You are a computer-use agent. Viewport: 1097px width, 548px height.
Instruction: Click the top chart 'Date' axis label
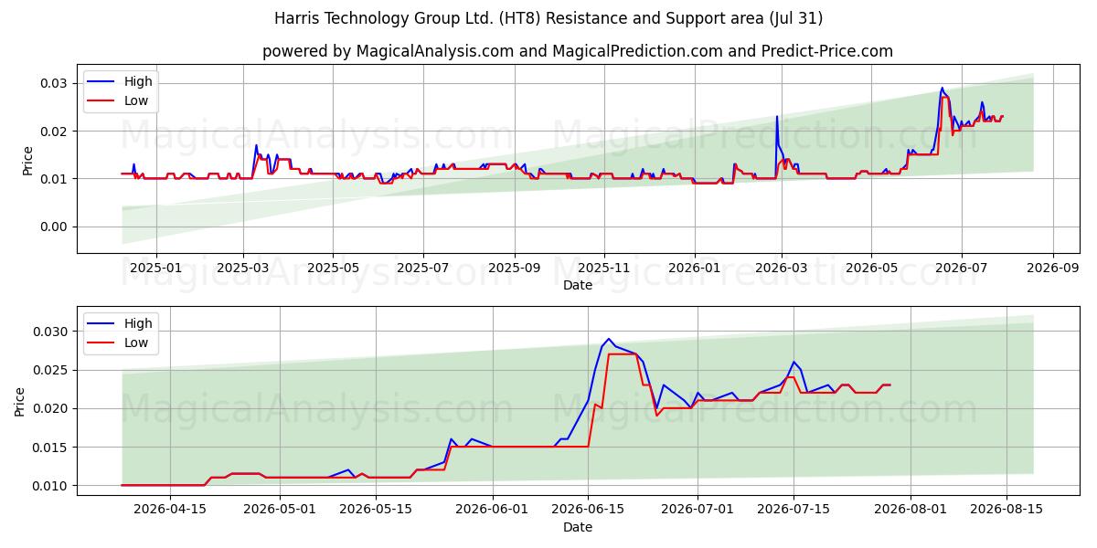(x=578, y=285)
